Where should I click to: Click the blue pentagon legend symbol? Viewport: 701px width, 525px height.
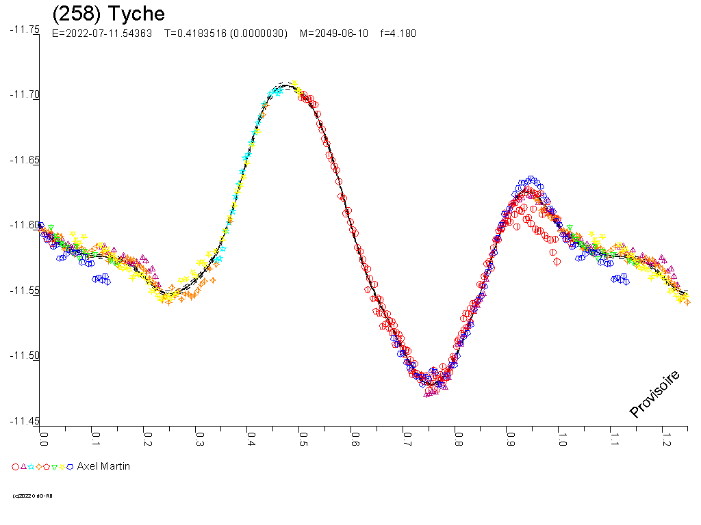[x=70, y=467]
